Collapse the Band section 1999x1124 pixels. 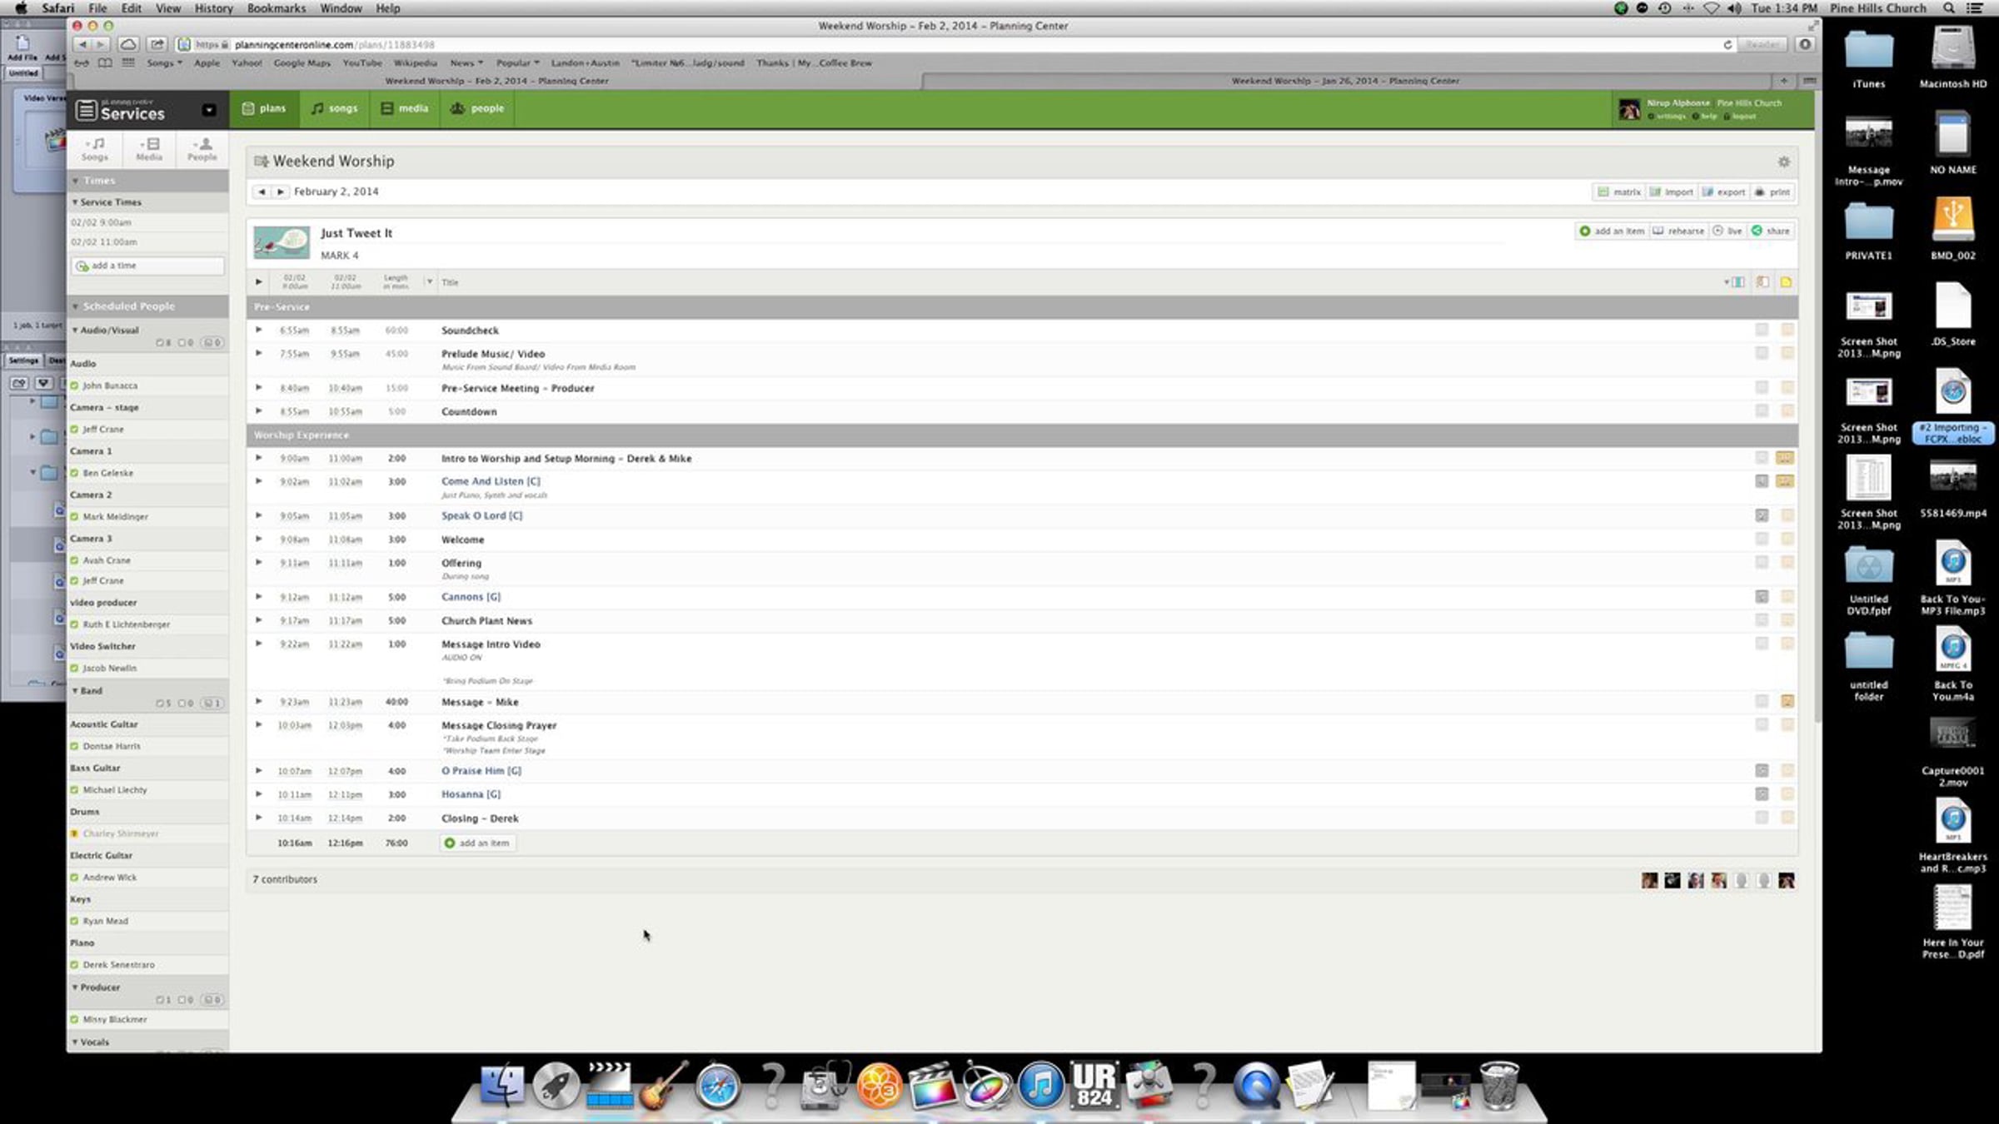click(x=76, y=691)
